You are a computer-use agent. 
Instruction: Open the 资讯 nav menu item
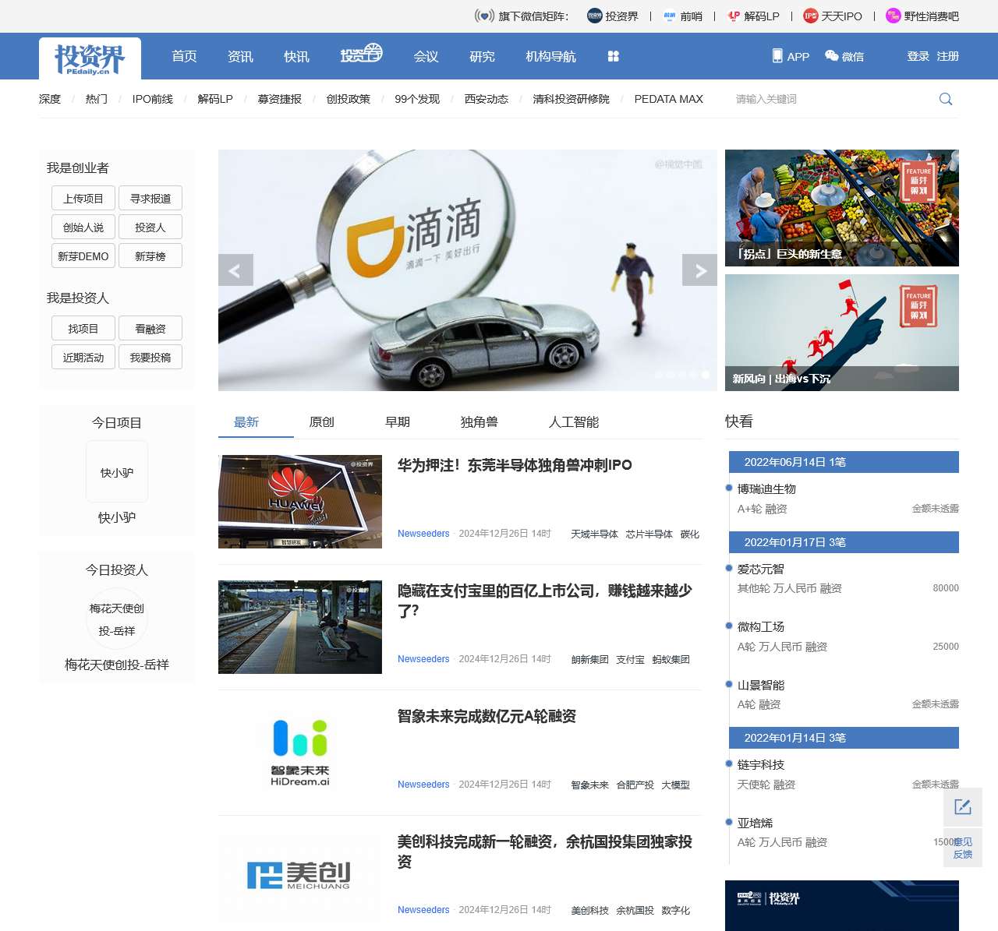click(x=240, y=56)
